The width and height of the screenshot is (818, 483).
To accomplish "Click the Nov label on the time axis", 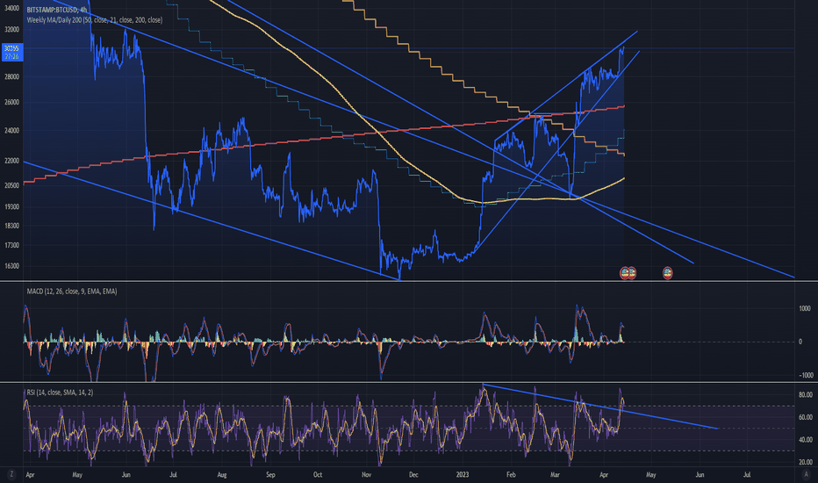I will (366, 474).
